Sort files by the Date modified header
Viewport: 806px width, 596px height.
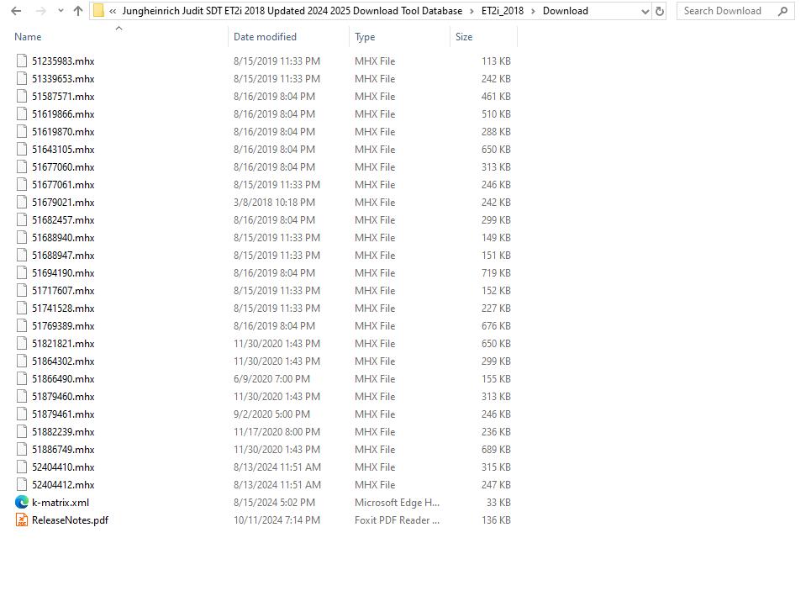[x=266, y=37]
